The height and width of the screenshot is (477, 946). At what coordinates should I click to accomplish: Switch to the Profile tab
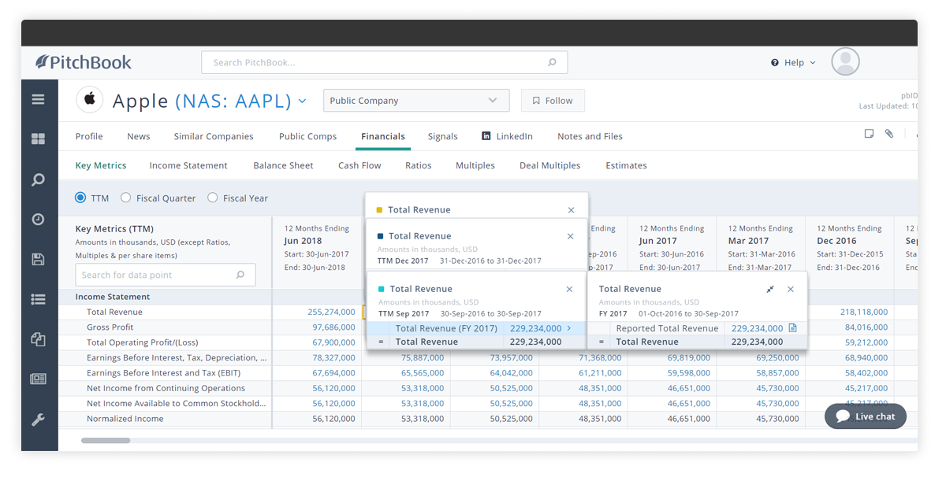(x=89, y=136)
